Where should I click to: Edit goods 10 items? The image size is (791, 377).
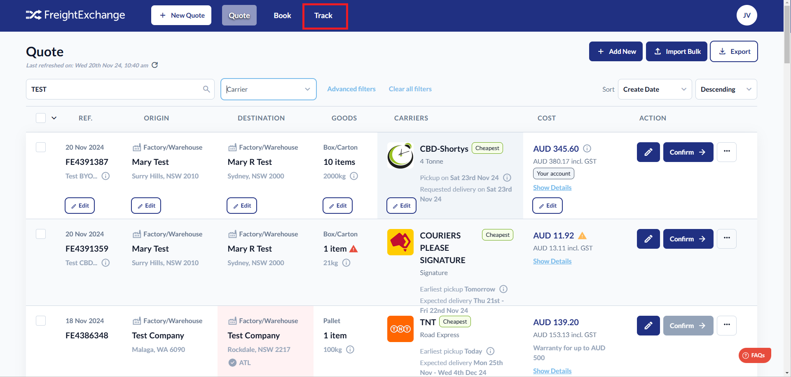click(x=338, y=206)
